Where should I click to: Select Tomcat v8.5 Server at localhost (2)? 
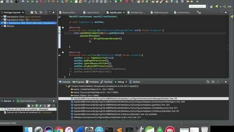[28, 113]
